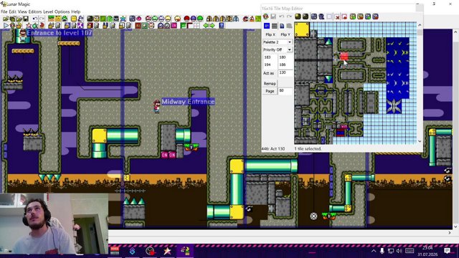The image size is (459, 258).
Task: Click the pink square icon in second toolbar row
Action: point(174,26)
